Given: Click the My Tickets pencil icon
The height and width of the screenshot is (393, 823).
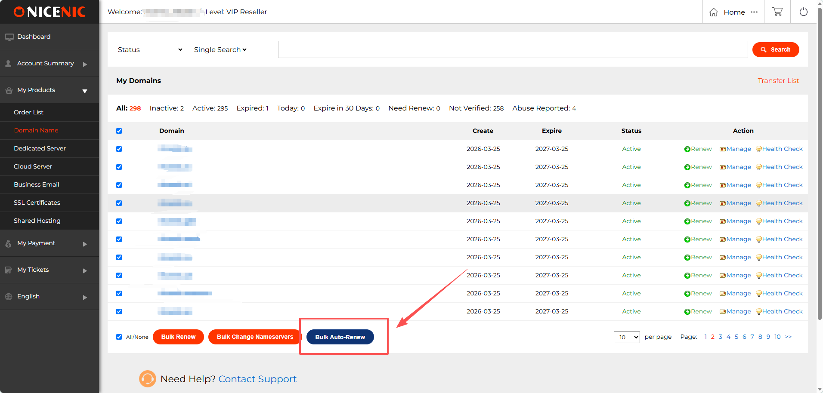Looking at the screenshot, I should (9, 270).
